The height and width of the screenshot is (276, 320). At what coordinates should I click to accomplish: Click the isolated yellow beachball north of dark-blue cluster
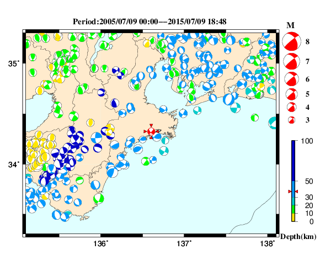tap(90, 123)
